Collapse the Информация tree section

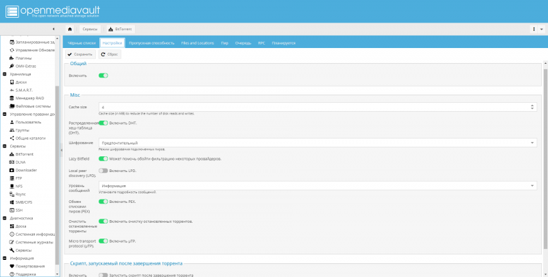coord(5,258)
